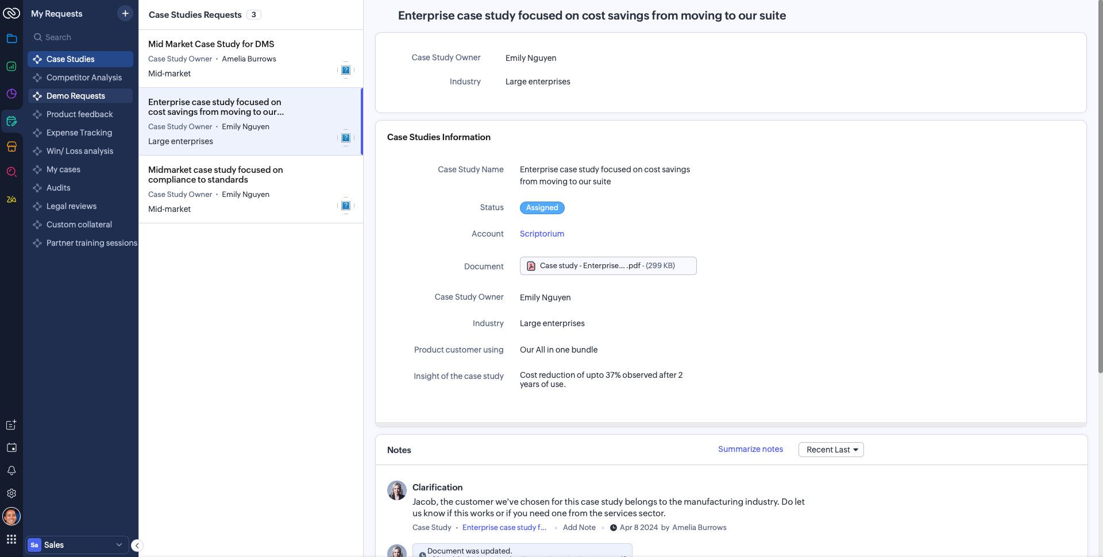Open the green bar chart reports icon

(x=11, y=66)
